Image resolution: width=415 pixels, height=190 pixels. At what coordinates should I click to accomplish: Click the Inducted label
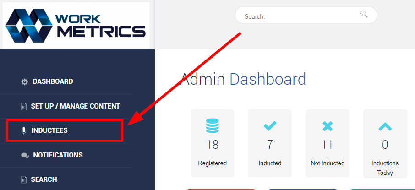click(270, 163)
